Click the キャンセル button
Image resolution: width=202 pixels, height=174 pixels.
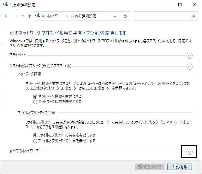pos(180,167)
